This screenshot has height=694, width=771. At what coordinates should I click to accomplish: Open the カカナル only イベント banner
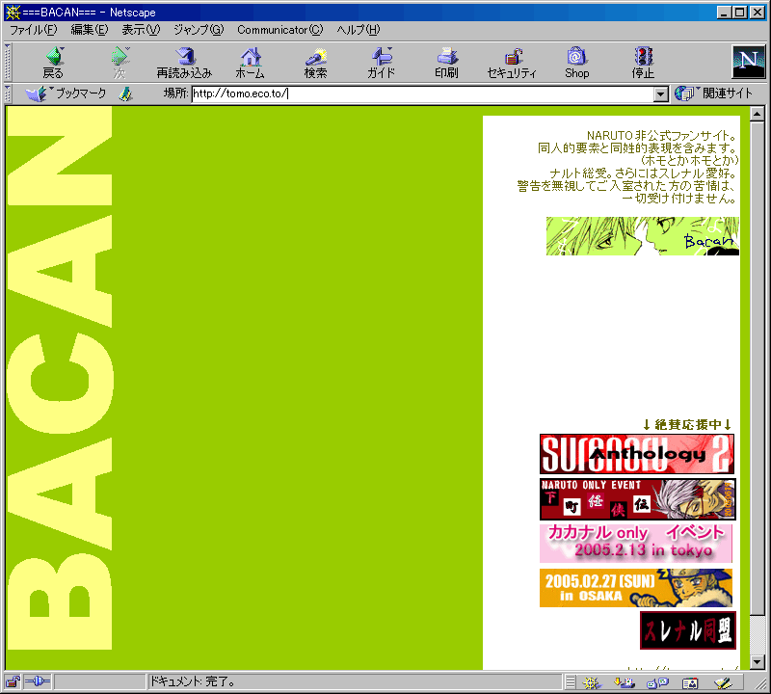(636, 543)
